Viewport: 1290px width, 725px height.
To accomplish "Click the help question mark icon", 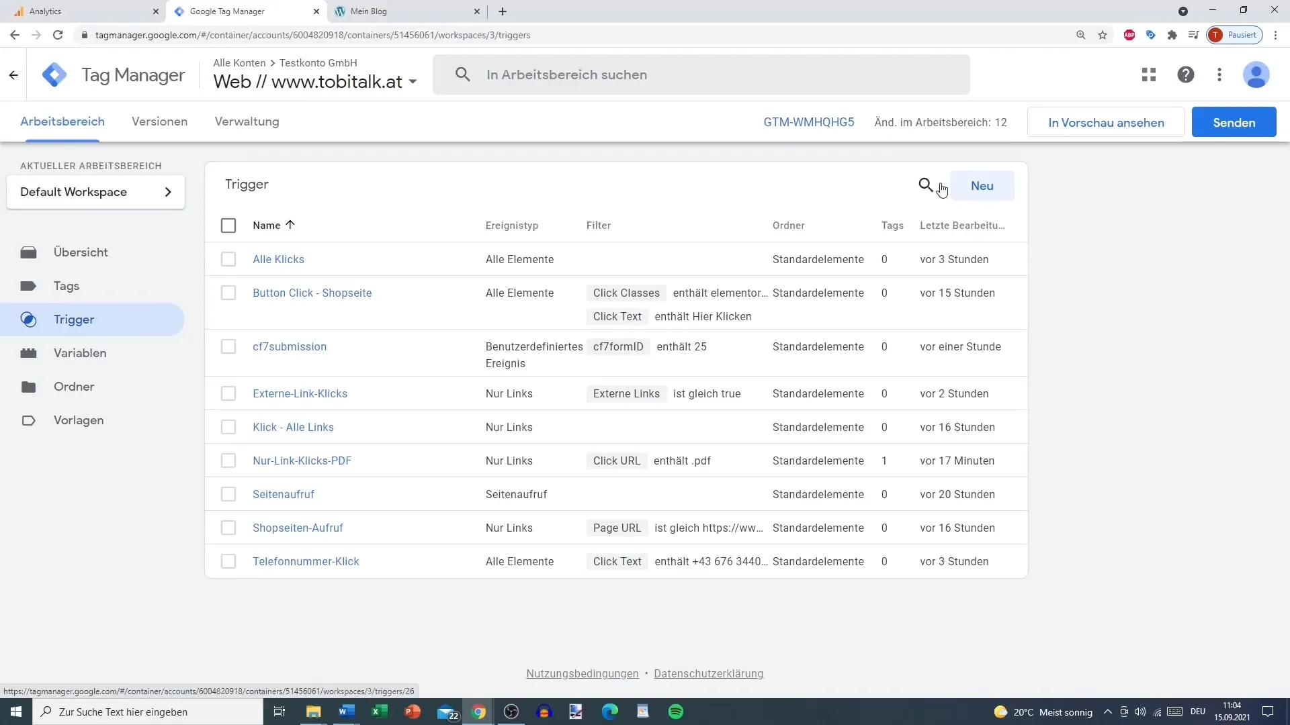I will click(1185, 75).
